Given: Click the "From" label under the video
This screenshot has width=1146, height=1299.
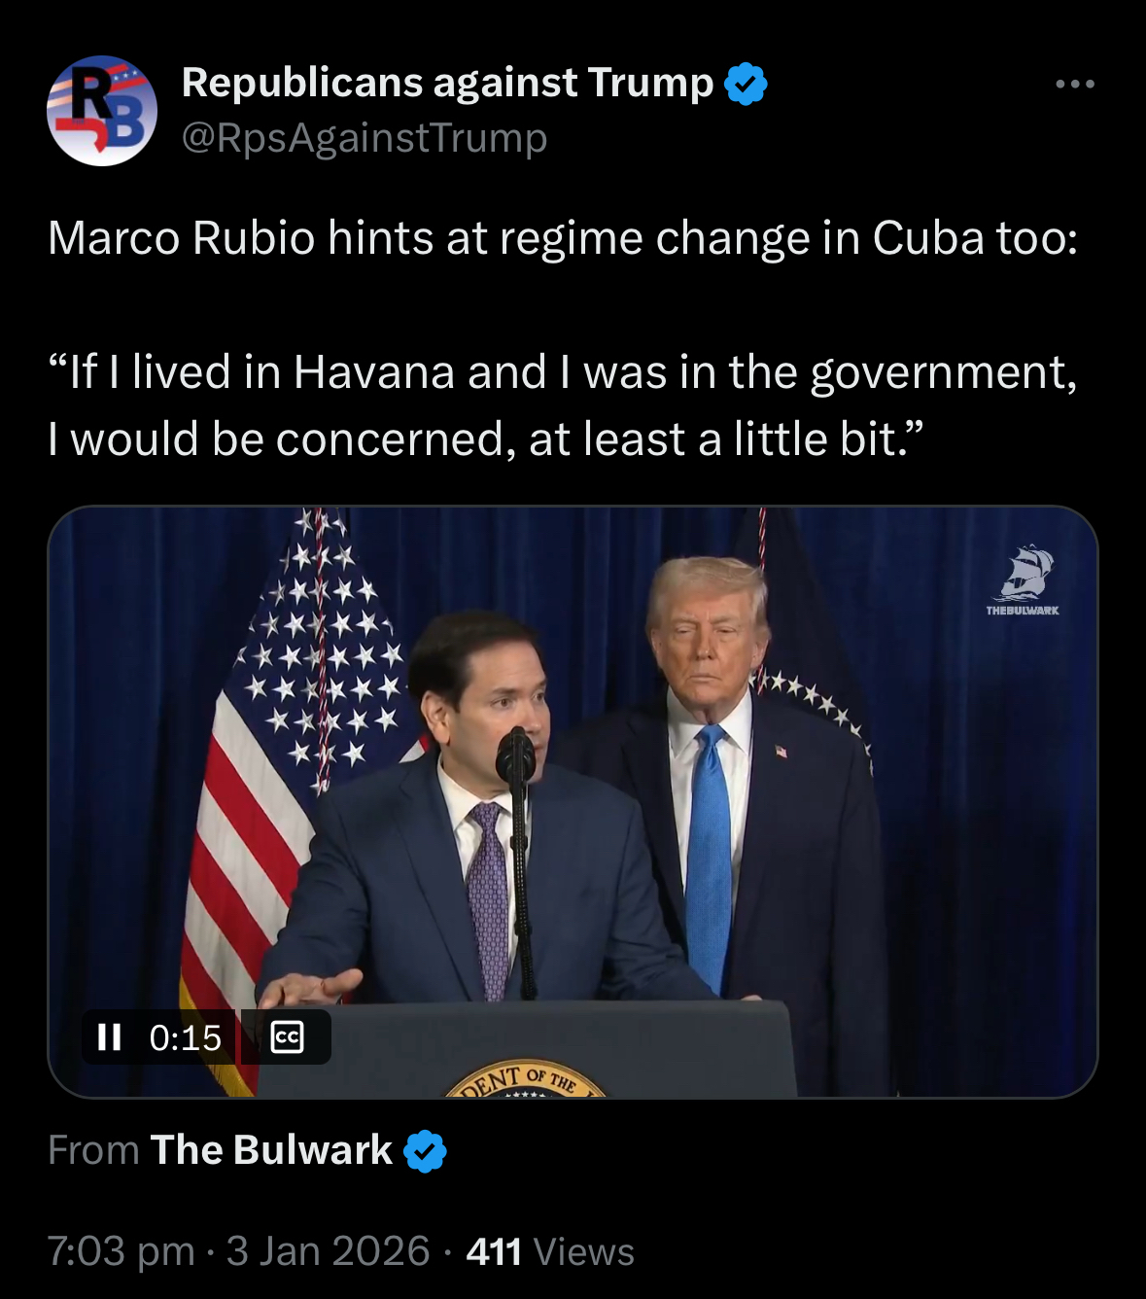Looking at the screenshot, I should (93, 1150).
